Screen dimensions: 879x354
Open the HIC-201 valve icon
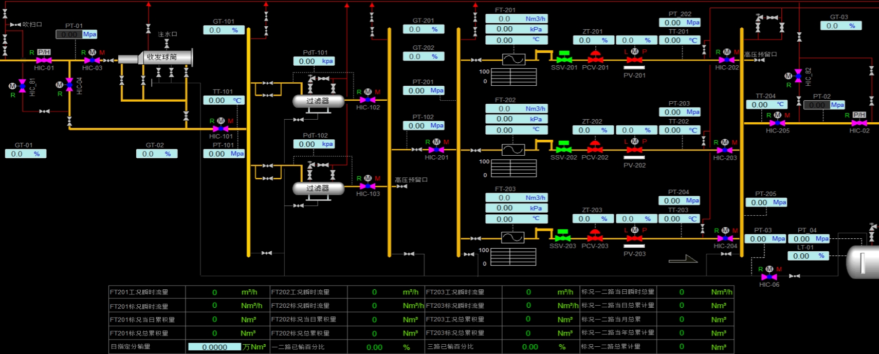436,150
